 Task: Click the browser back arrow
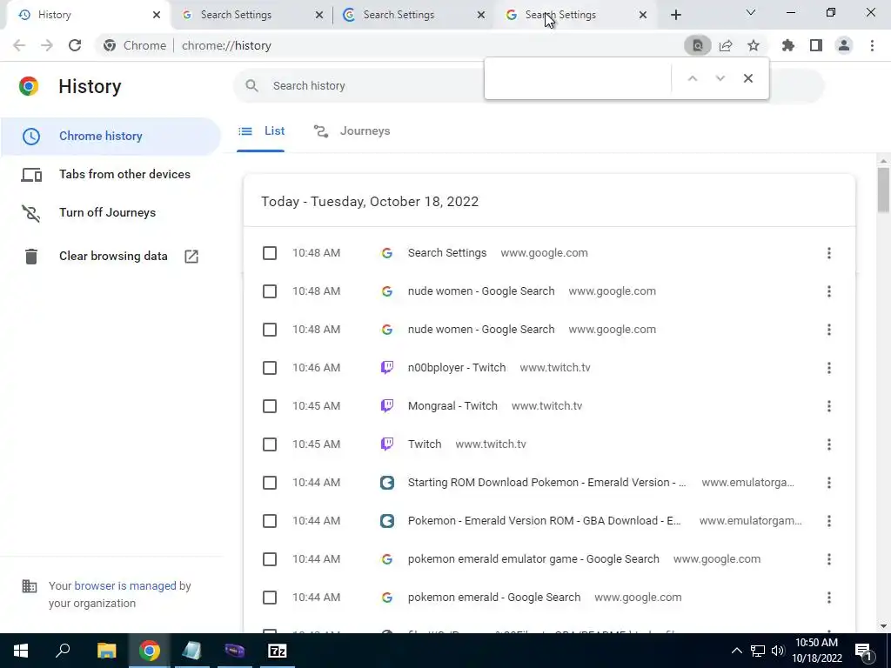pos(19,45)
